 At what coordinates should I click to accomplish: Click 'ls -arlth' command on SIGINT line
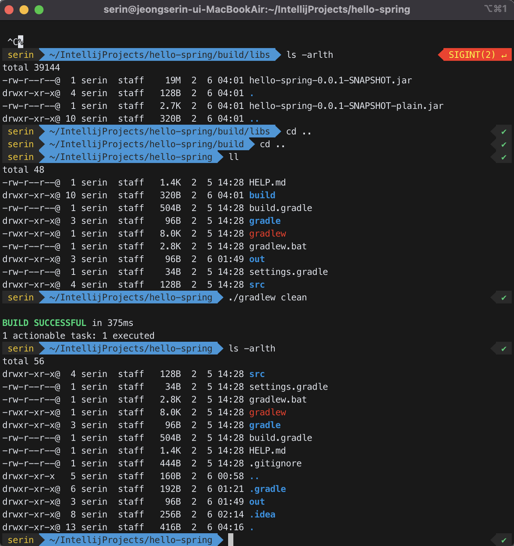310,55
